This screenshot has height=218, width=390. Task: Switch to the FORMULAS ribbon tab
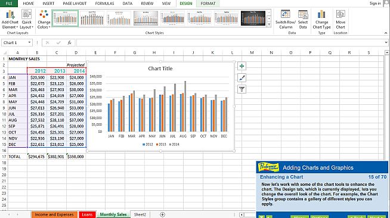coord(104,4)
